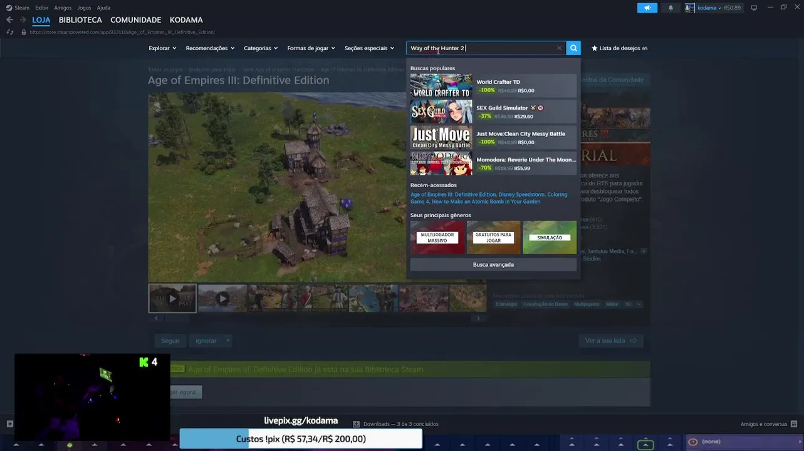The width and height of the screenshot is (804, 451).
Task: Expand the kodama account dropdown
Action: (719, 8)
